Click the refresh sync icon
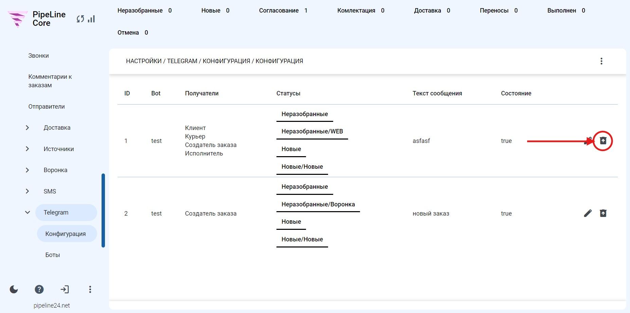 tap(80, 19)
